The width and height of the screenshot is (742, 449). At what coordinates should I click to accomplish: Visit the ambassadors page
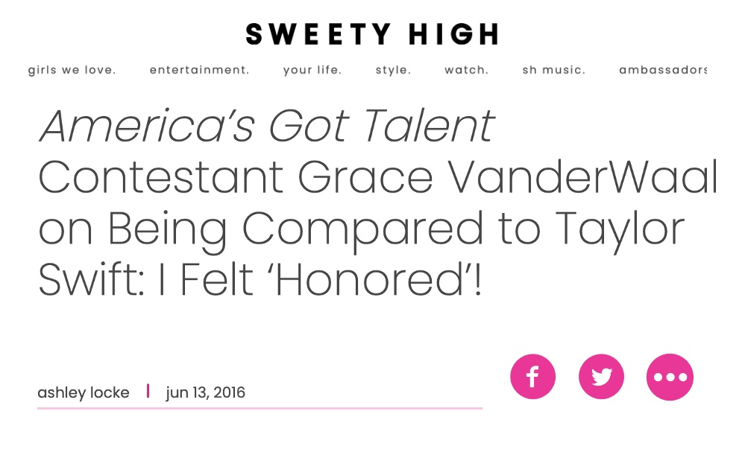pos(663,71)
